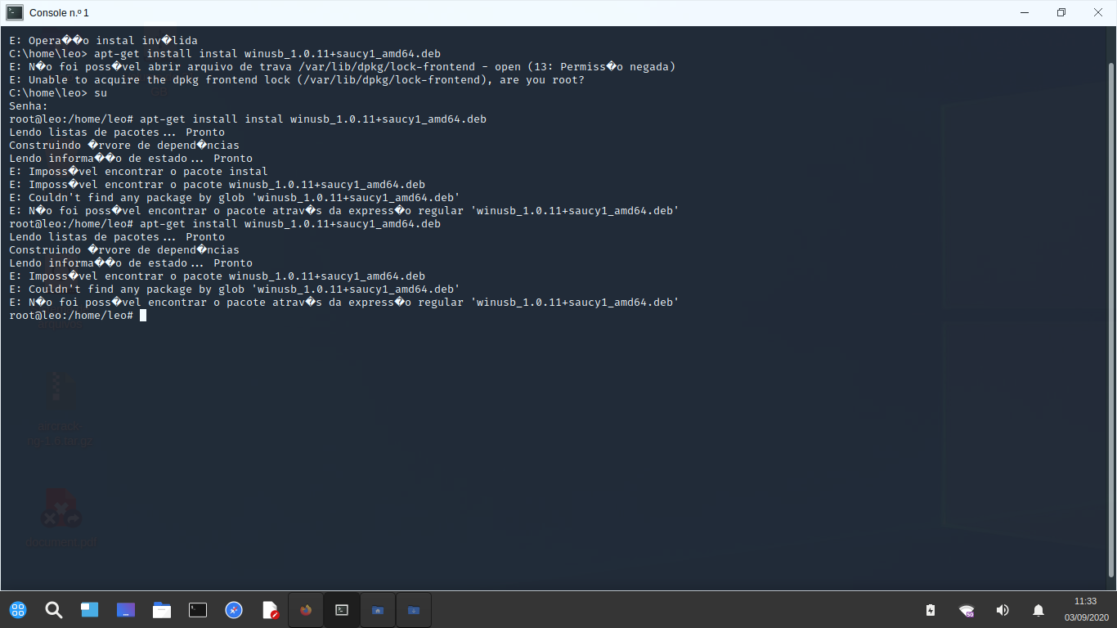Restore down the Console n.º 1 window
Image resolution: width=1117 pixels, height=628 pixels.
coord(1061,12)
